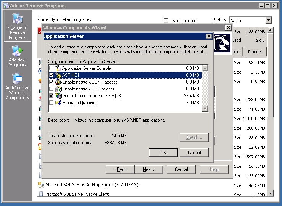Image resolution: width=282 pixels, height=206 pixels.
Task: Click the ASP.NET component icon
Action: click(x=58, y=75)
